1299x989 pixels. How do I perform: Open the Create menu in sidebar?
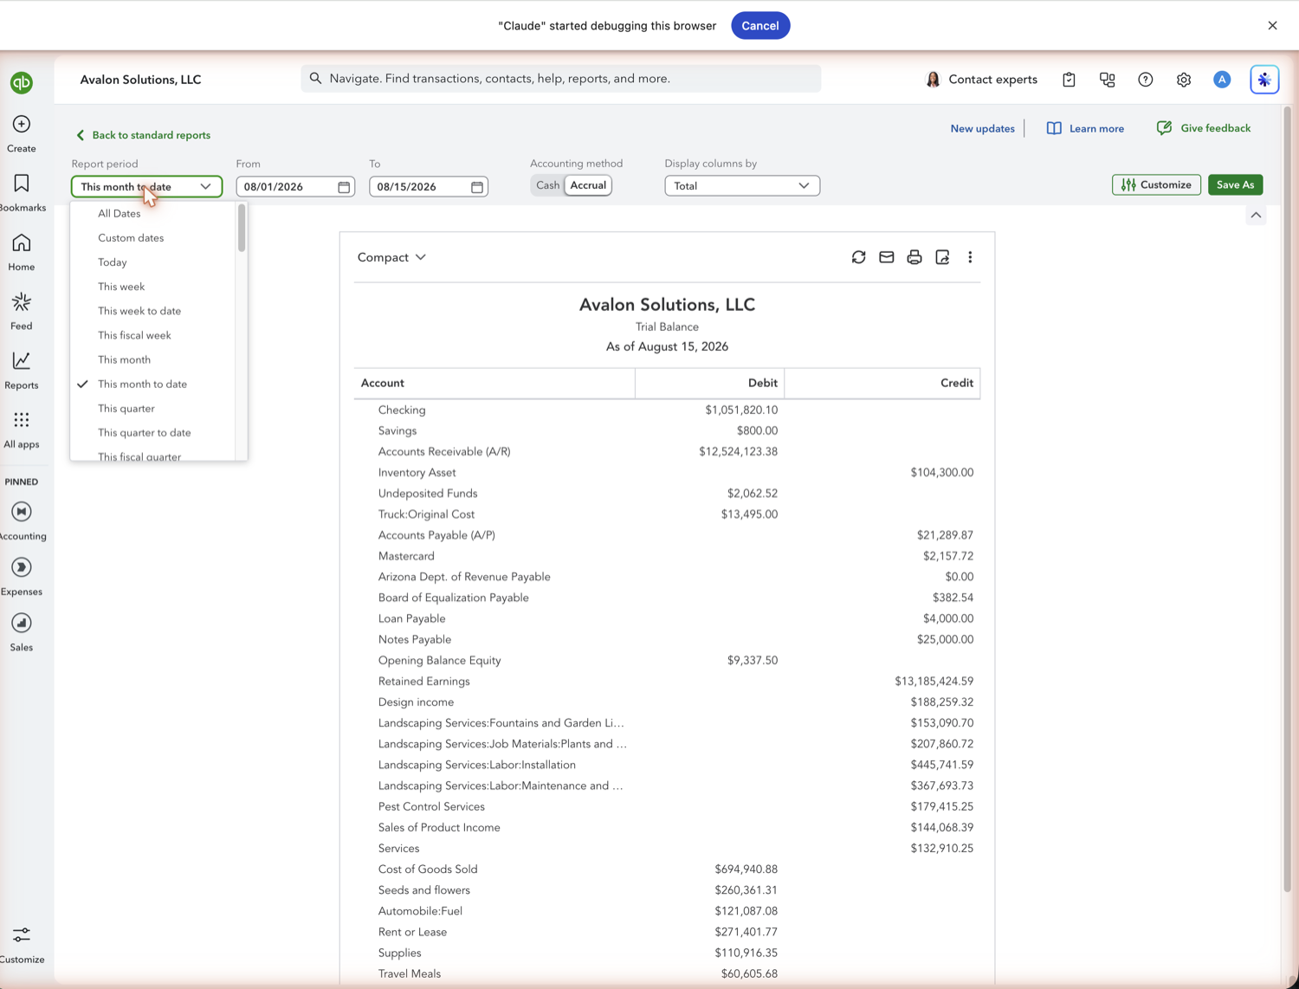[22, 134]
